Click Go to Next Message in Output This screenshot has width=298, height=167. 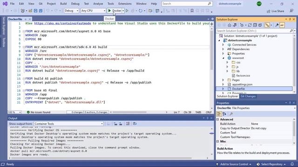tap(121, 124)
